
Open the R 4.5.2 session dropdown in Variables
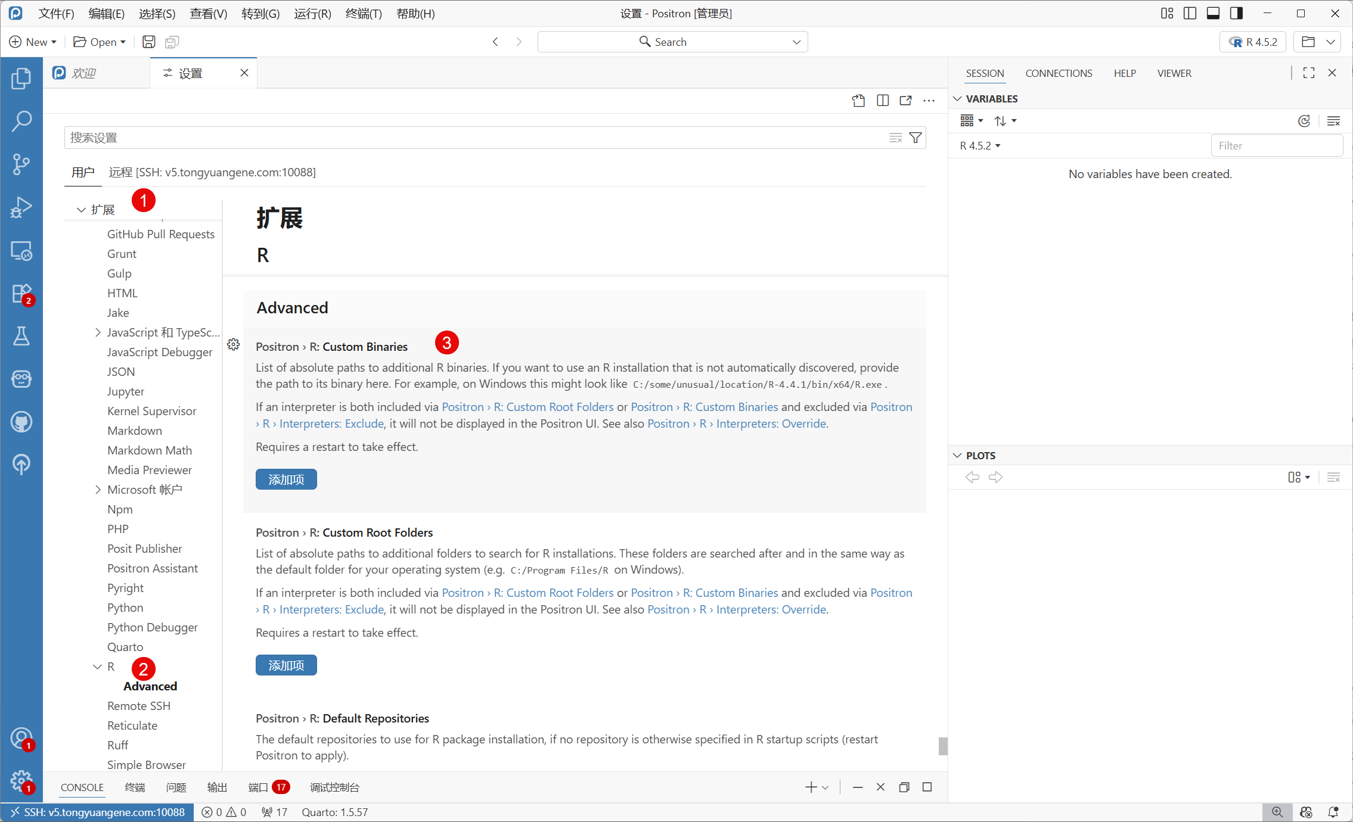(980, 146)
